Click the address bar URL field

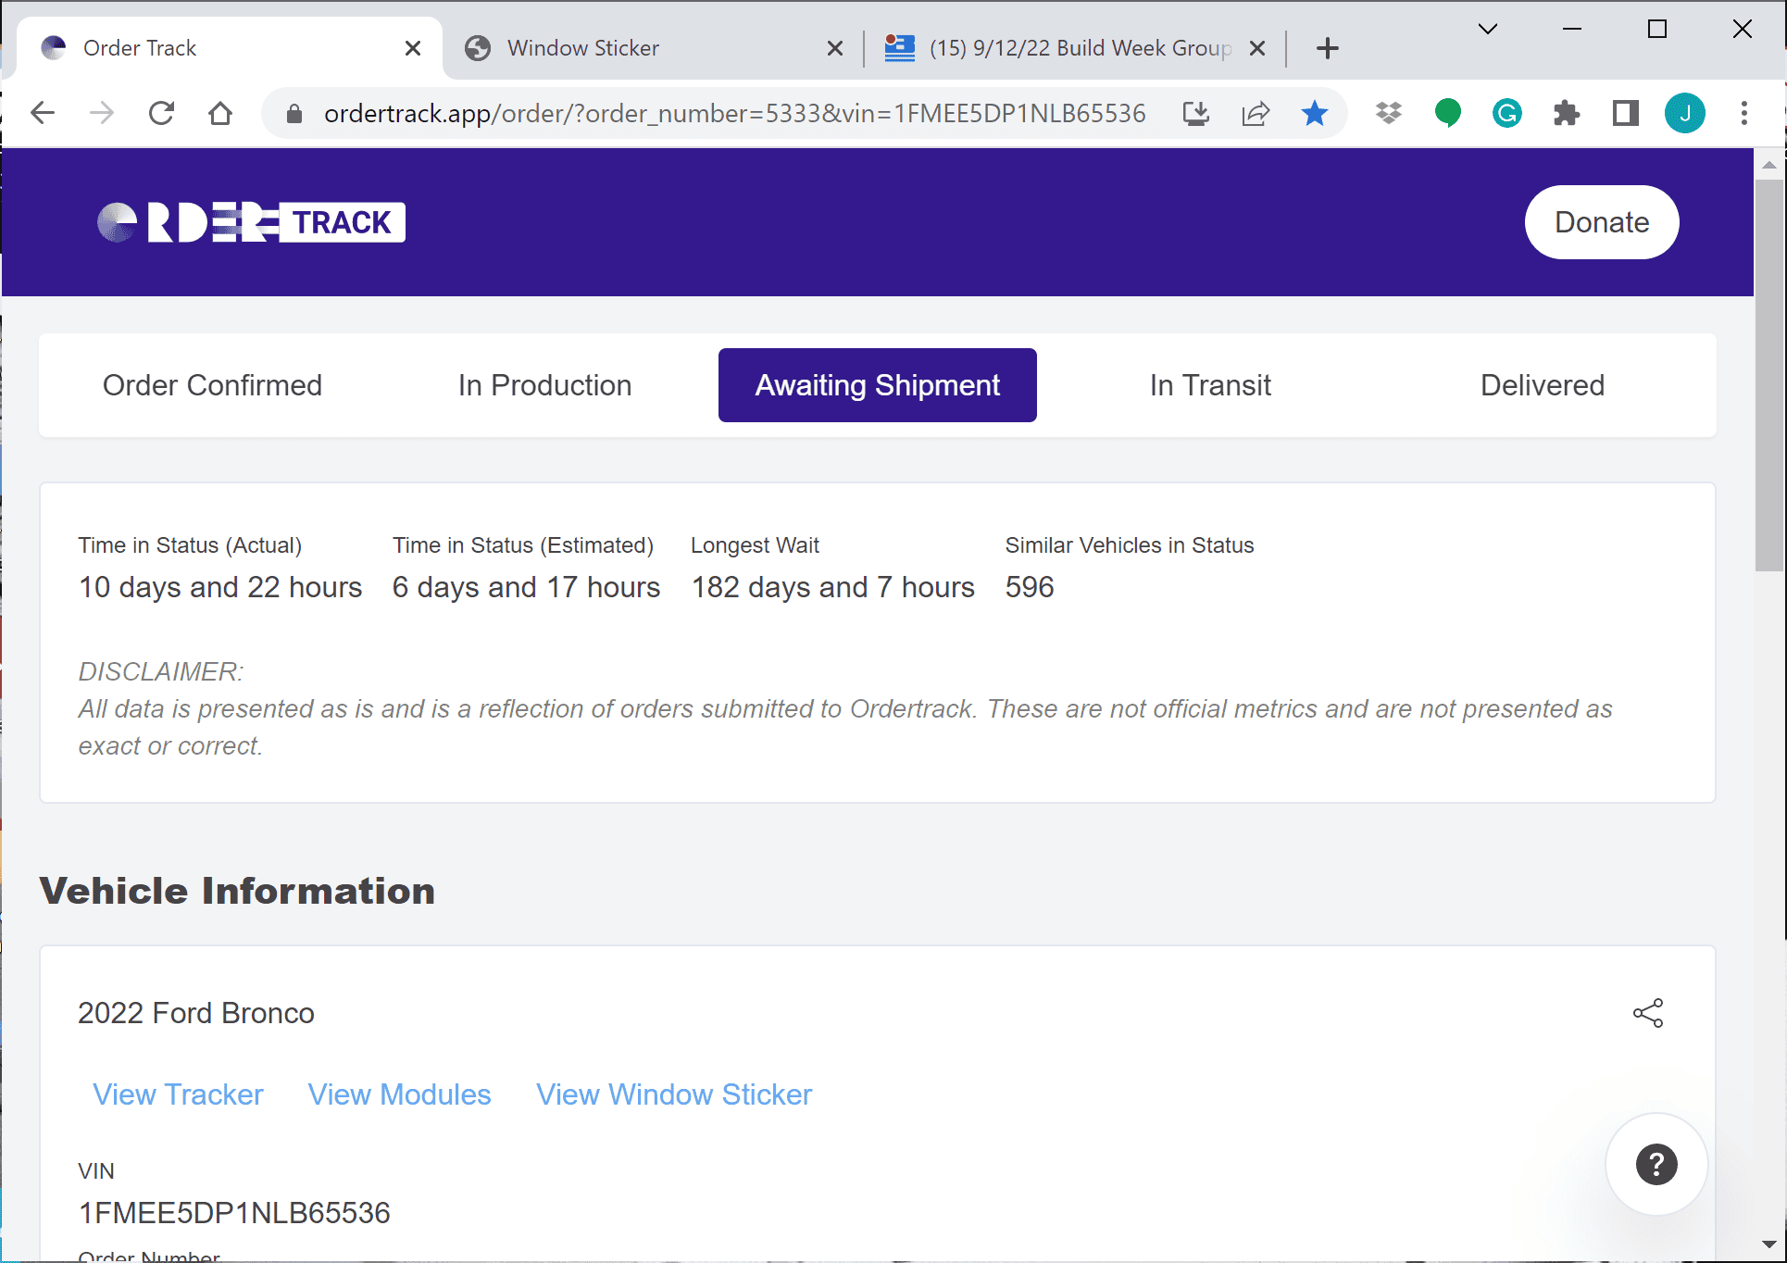[735, 113]
